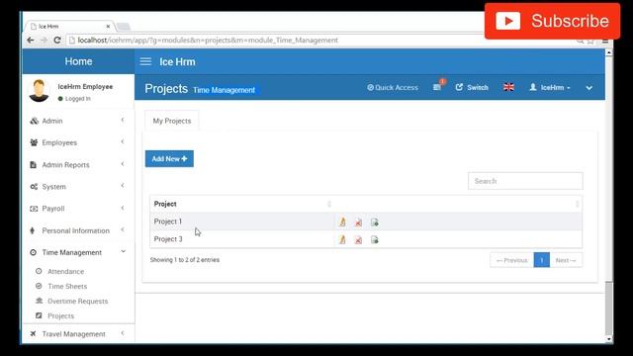
Task: Select page 1 in pagination
Action: [541, 260]
